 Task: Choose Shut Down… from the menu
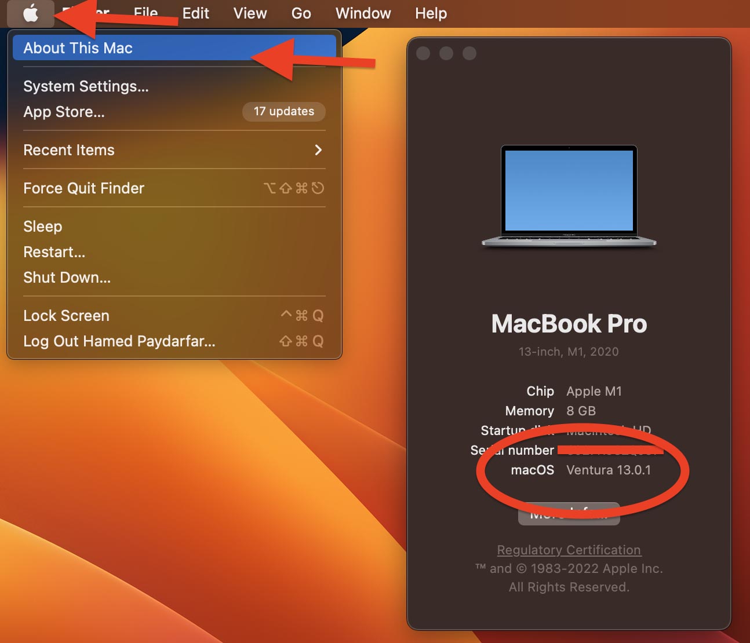pyautogui.click(x=174, y=277)
